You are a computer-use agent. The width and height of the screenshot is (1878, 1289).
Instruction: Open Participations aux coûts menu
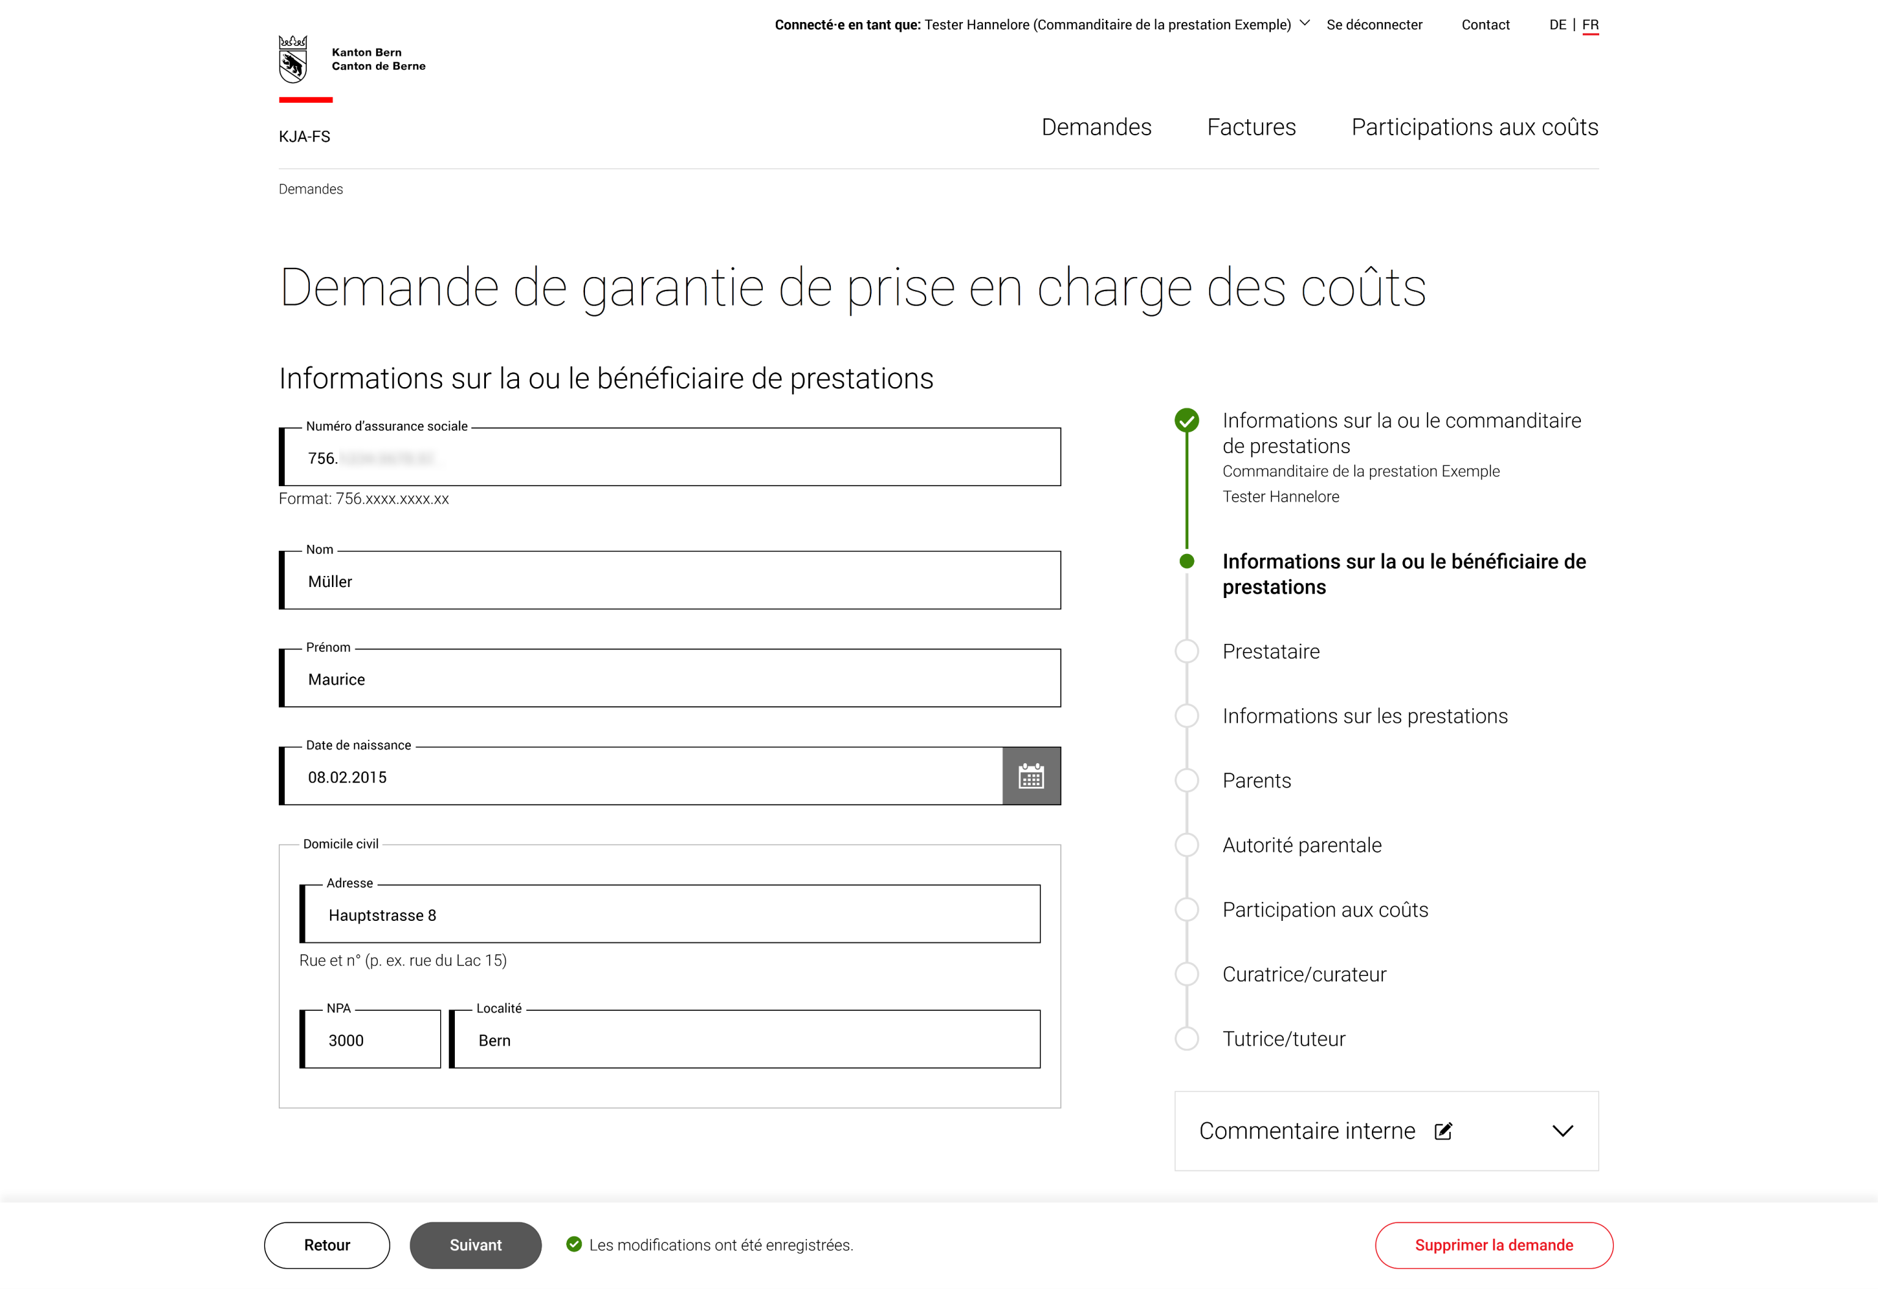(1475, 127)
